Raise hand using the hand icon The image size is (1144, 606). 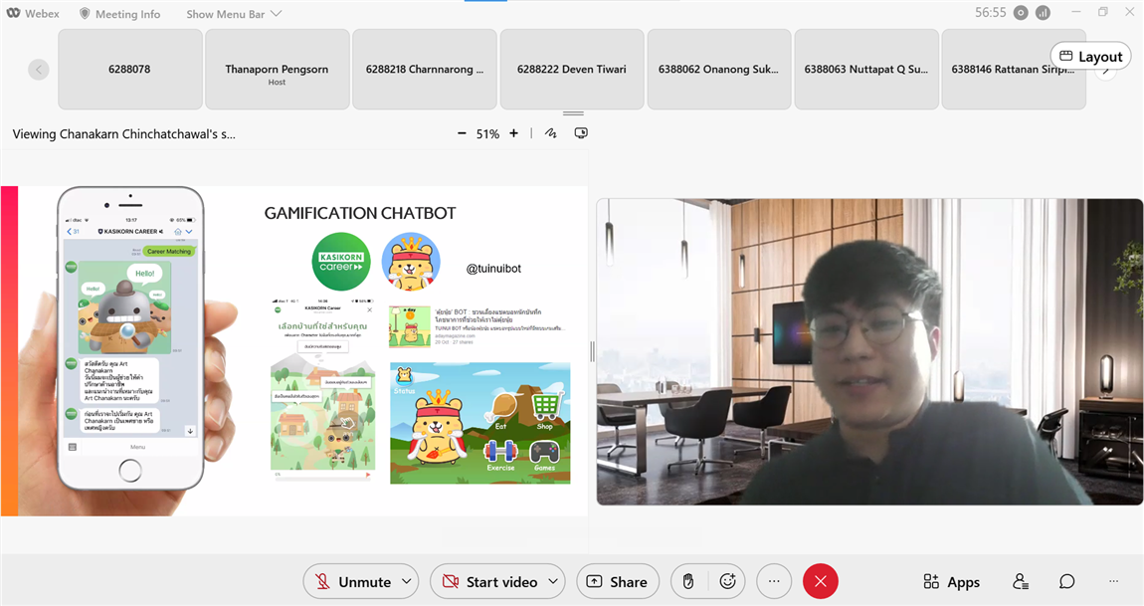coord(688,581)
